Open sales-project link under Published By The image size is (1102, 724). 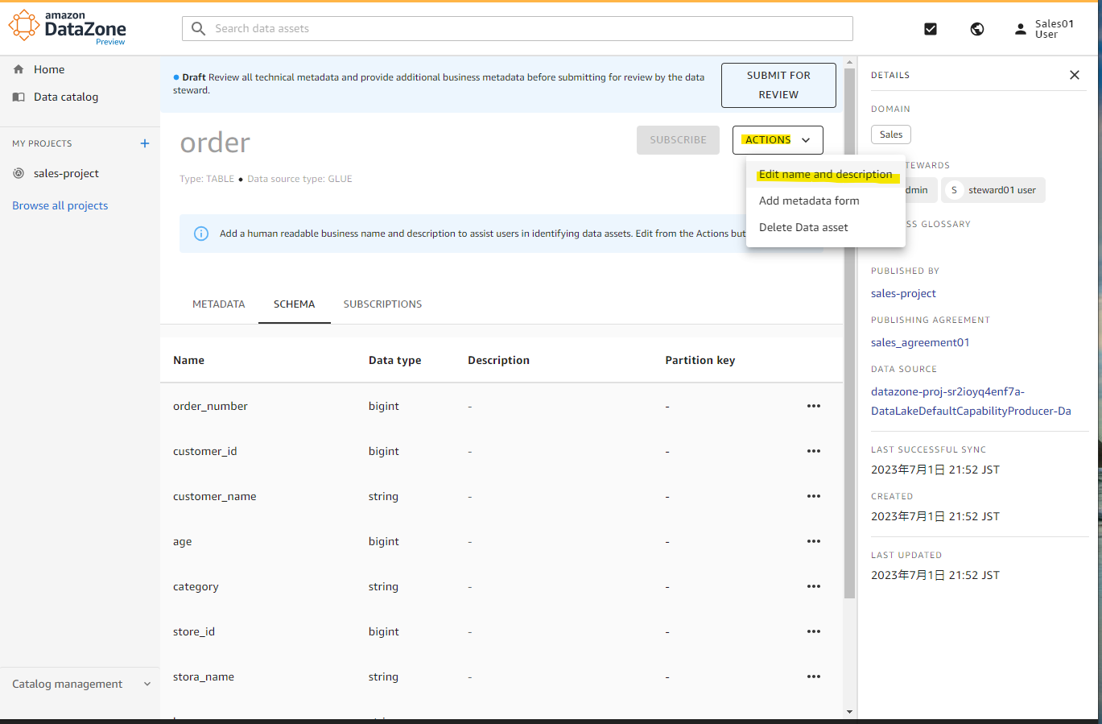903,293
